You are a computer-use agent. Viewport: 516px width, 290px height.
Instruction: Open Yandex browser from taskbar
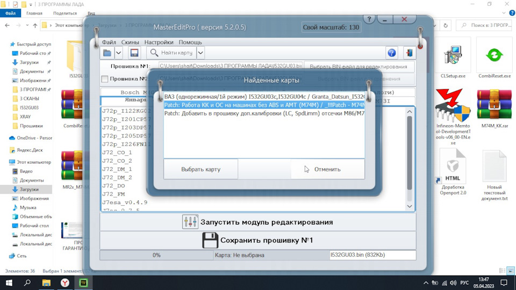[65, 283]
